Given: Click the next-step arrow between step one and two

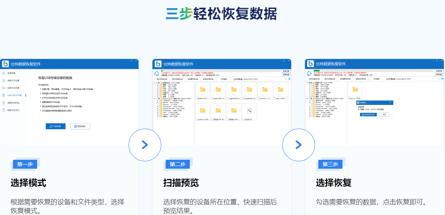Looking at the screenshot, I should click(x=145, y=145).
